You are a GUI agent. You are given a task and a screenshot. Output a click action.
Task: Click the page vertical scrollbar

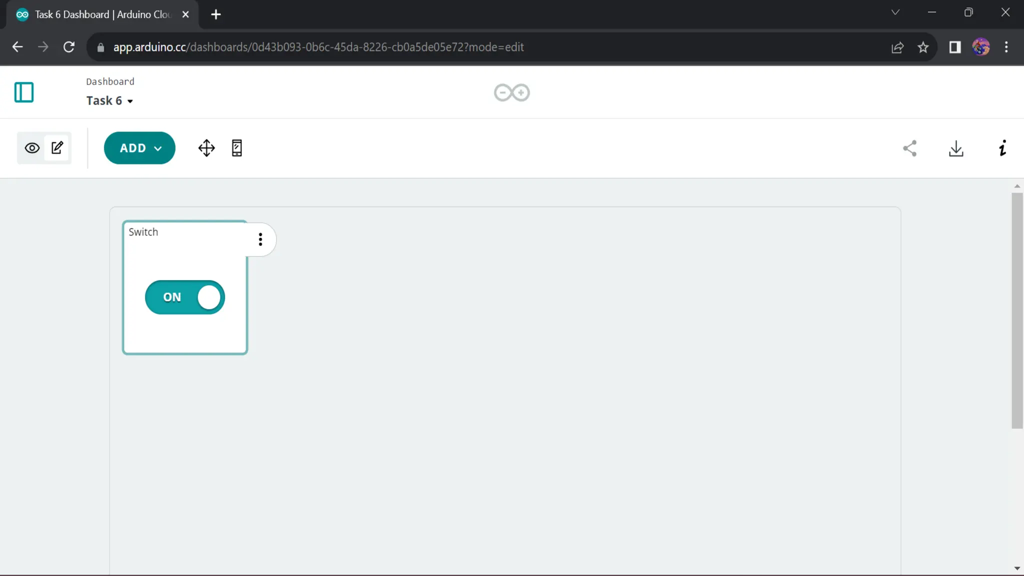[x=1017, y=310]
